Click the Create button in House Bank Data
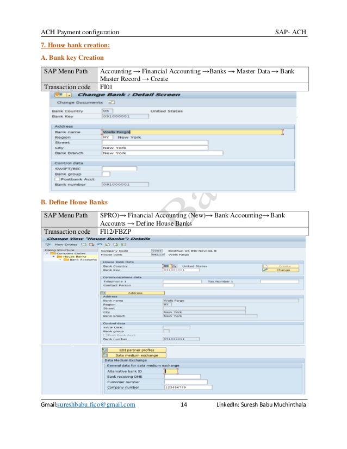The width and height of the screenshot is (347, 449). [x=281, y=266]
